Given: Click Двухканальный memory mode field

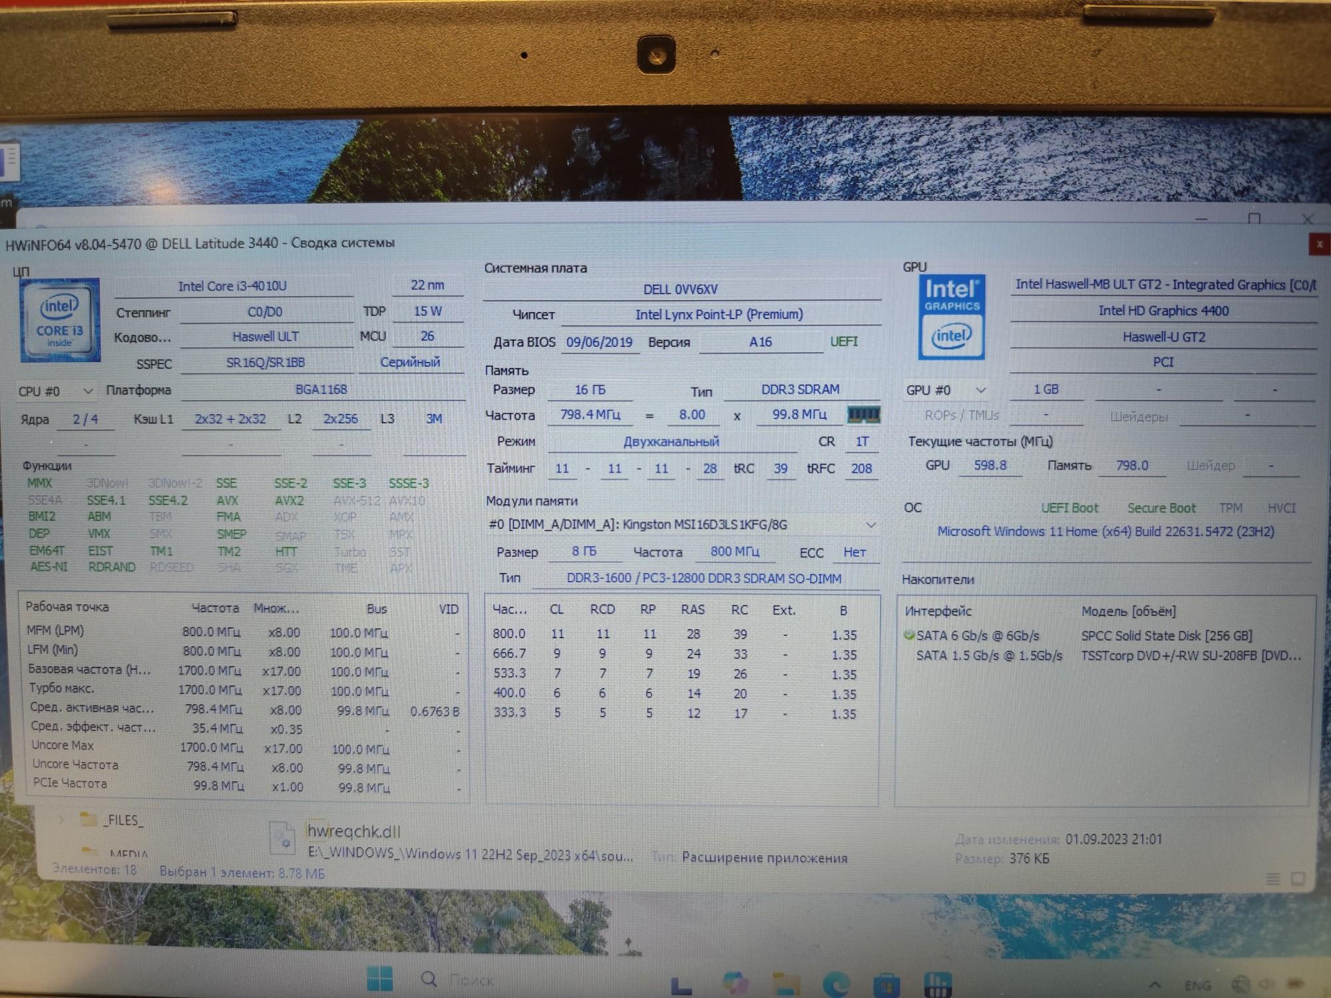Looking at the screenshot, I should [672, 442].
